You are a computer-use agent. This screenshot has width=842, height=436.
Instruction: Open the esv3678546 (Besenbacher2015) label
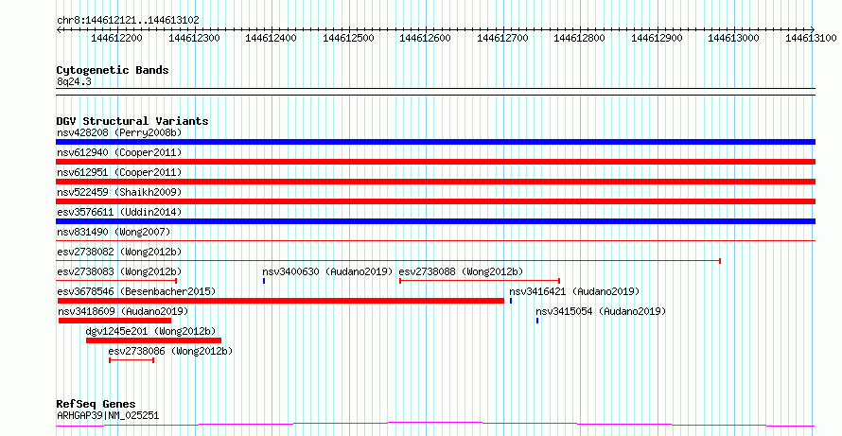136,291
